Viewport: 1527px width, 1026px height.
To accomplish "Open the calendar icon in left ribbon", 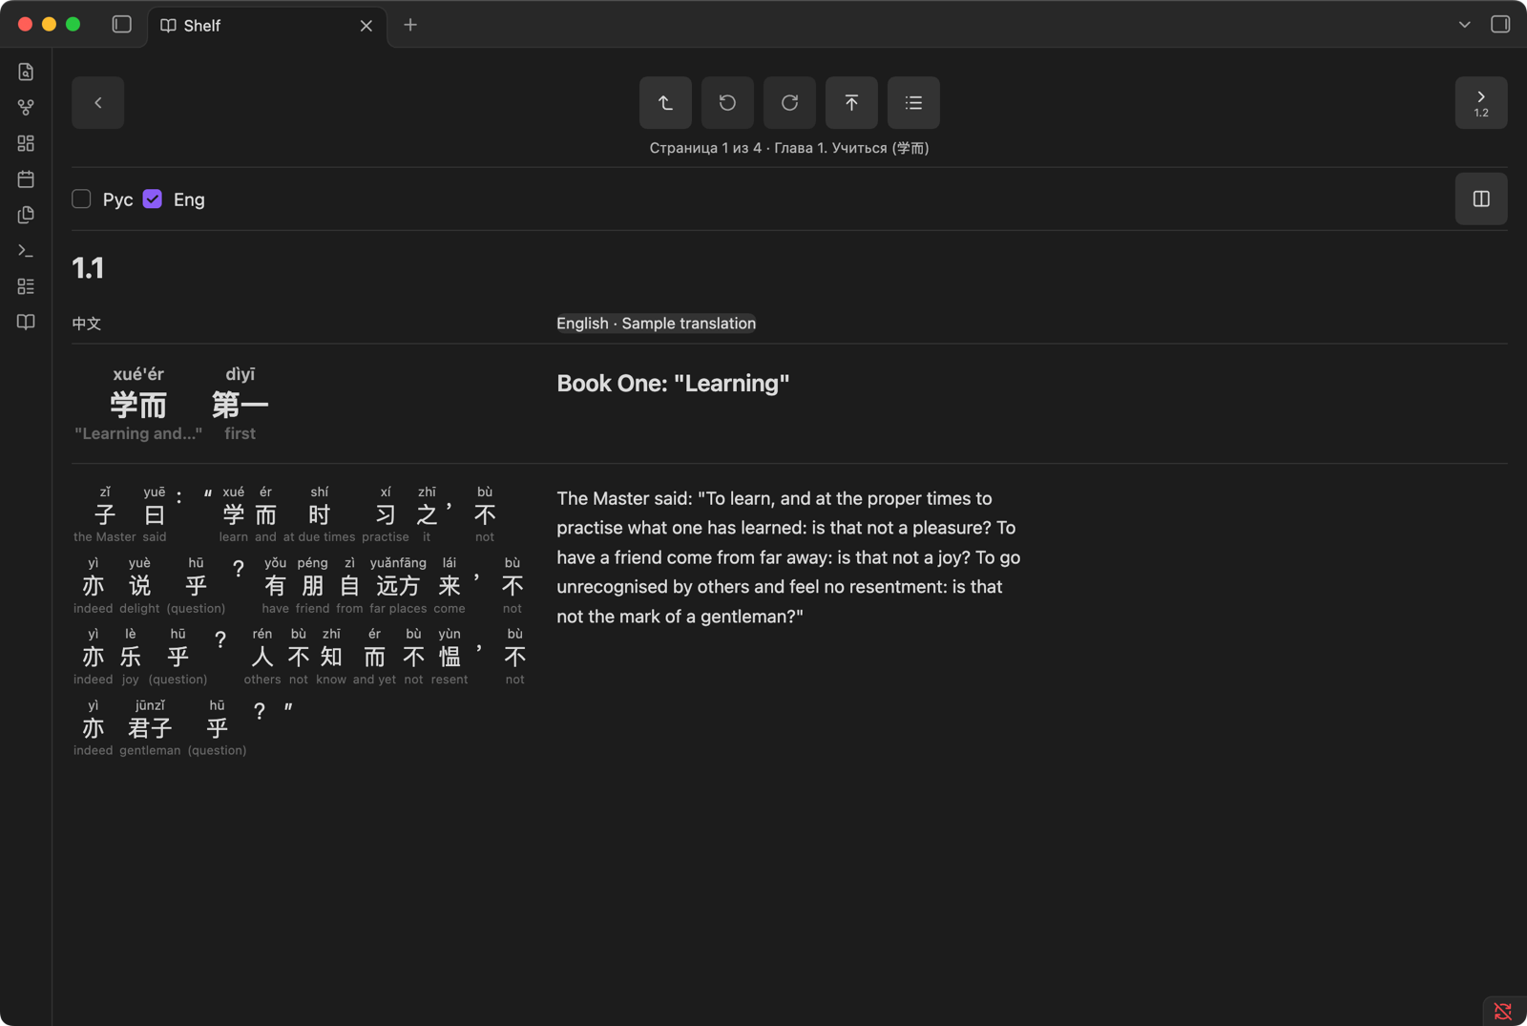I will click(x=26, y=178).
